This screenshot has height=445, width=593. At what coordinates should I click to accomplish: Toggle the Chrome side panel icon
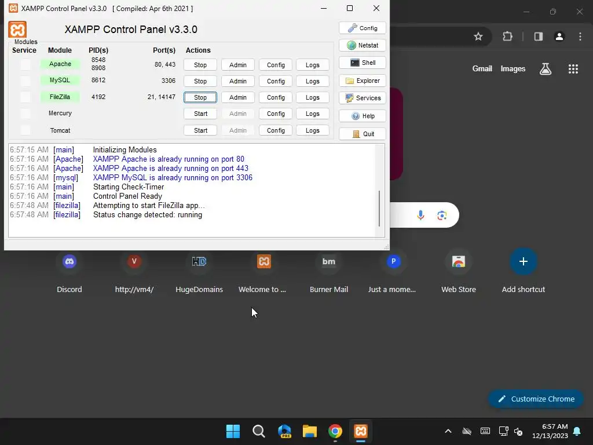(x=539, y=37)
